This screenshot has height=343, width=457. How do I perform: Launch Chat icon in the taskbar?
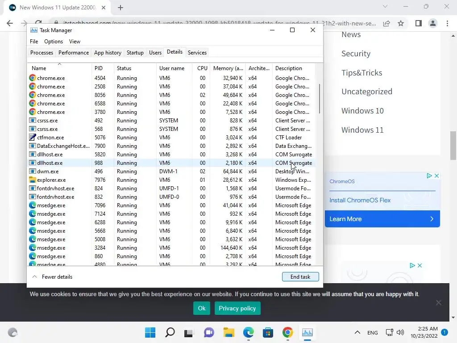209,332
